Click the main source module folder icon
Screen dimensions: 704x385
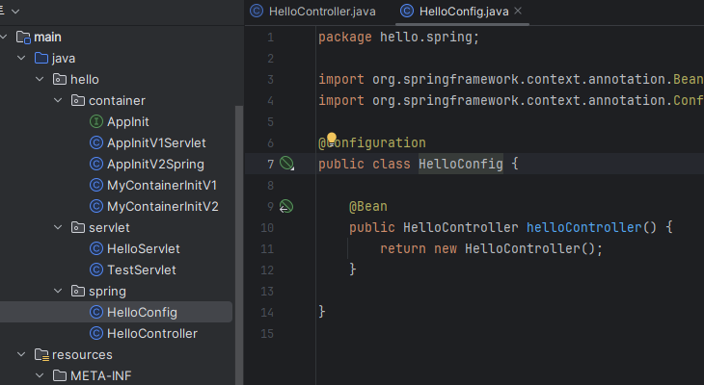[x=23, y=38]
